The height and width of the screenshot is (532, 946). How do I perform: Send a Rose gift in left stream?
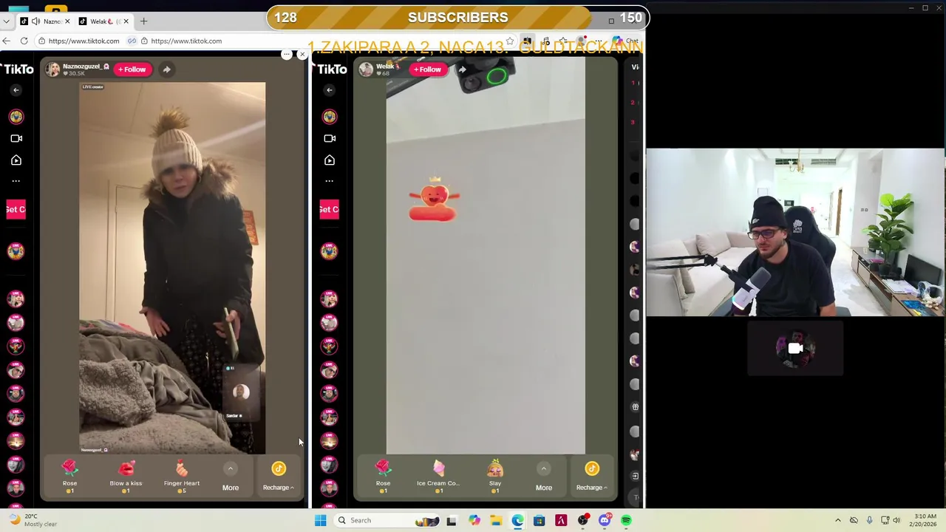pos(69,477)
